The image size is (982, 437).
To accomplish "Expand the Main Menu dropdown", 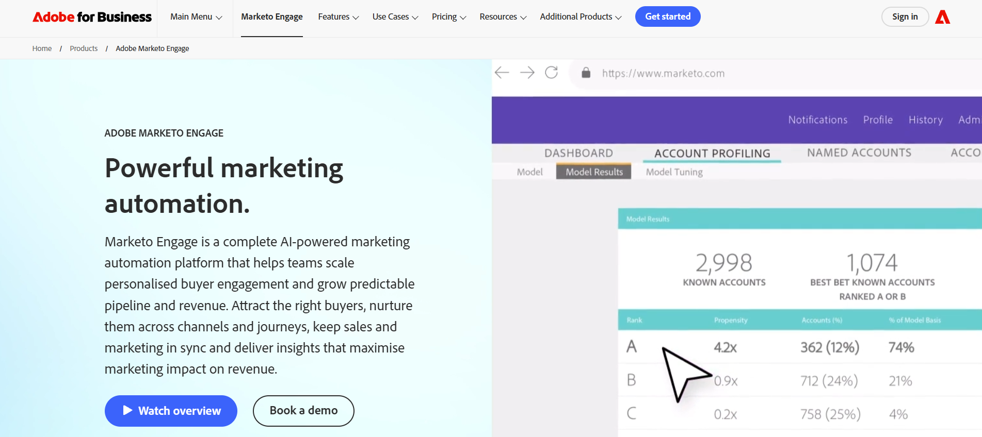I will (195, 16).
